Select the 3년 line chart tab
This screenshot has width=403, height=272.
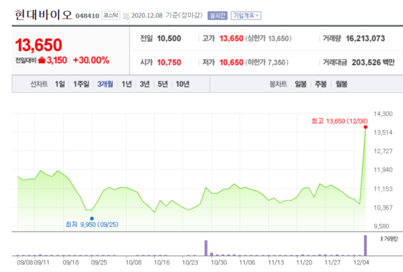(144, 84)
